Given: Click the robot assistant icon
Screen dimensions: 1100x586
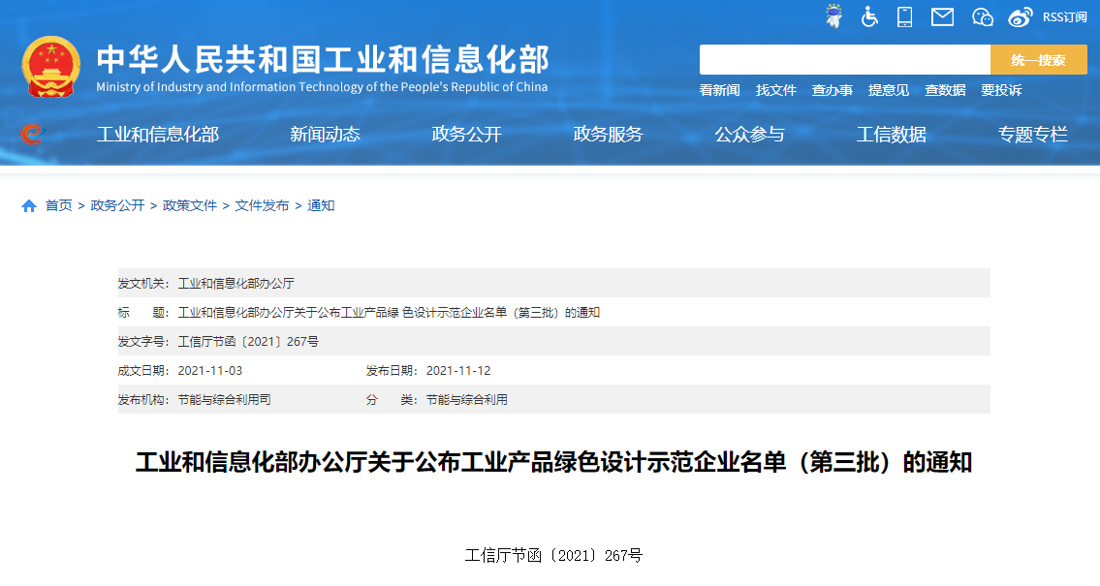Looking at the screenshot, I should (833, 16).
